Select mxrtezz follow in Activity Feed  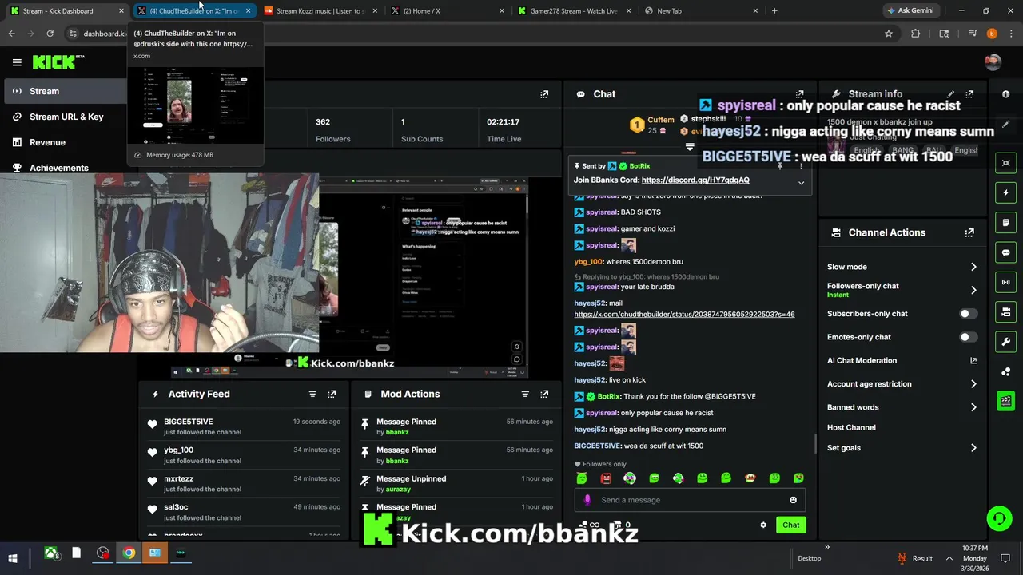(x=244, y=484)
